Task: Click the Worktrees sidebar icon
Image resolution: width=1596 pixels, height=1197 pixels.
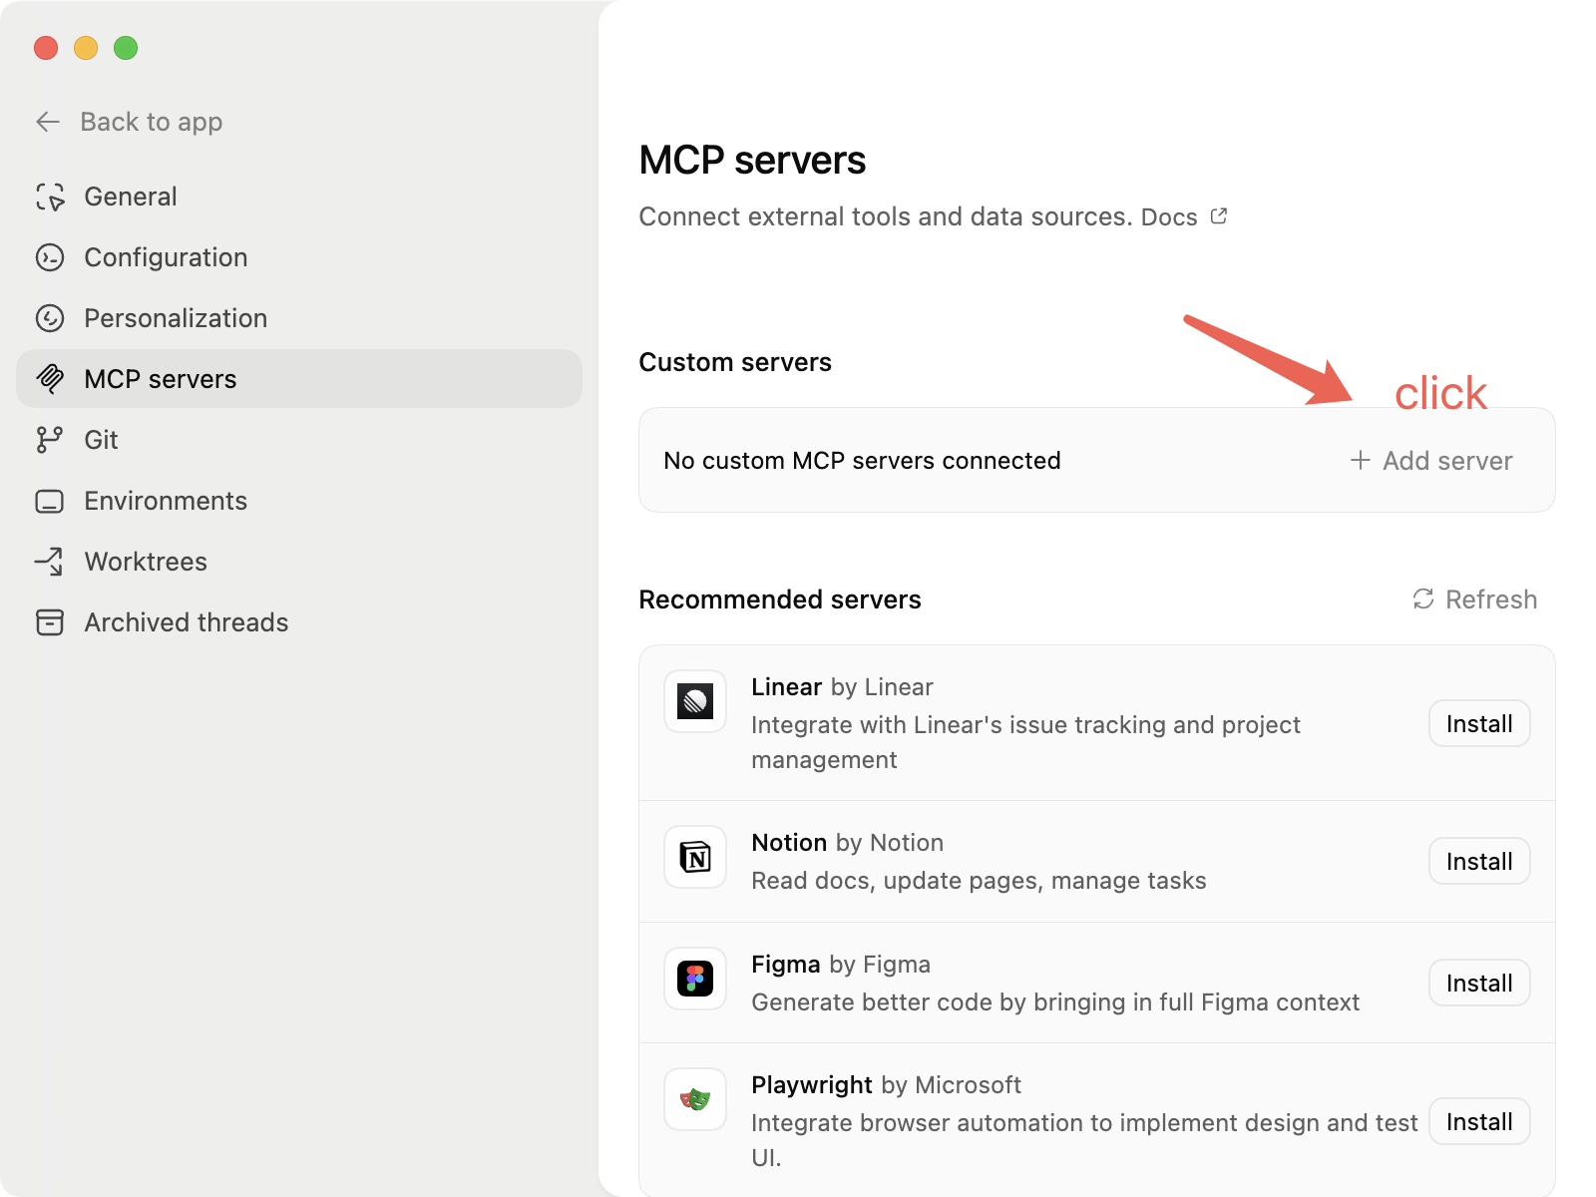Action: 50,562
